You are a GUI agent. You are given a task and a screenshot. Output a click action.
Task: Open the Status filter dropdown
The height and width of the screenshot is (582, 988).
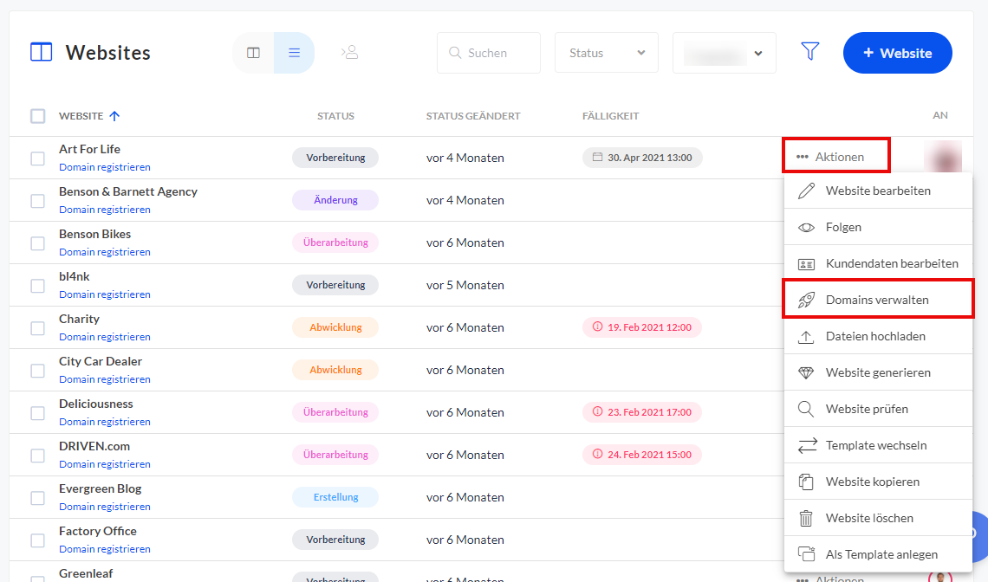coord(606,53)
